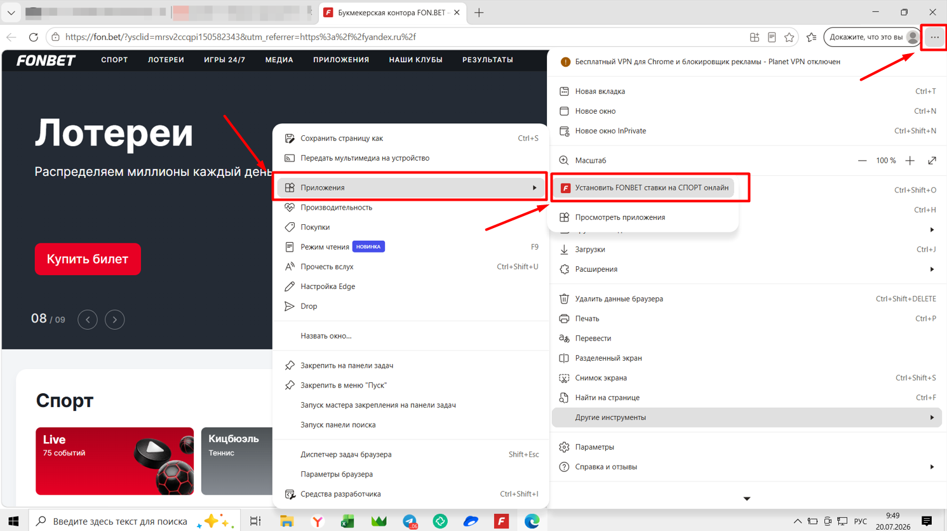947x531 pixels.
Task: Add page to favorites star icon
Action: pos(789,37)
